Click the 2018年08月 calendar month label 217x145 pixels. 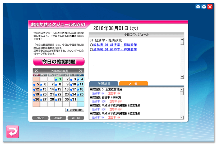click(x=59, y=71)
